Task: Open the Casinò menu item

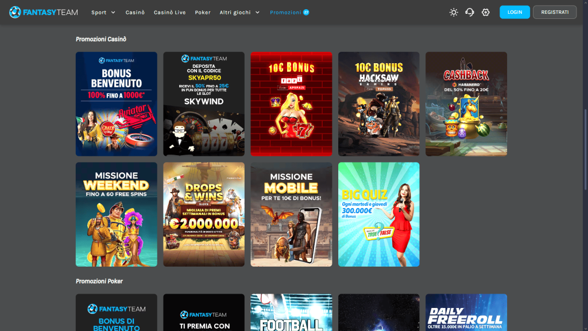Action: (135, 12)
